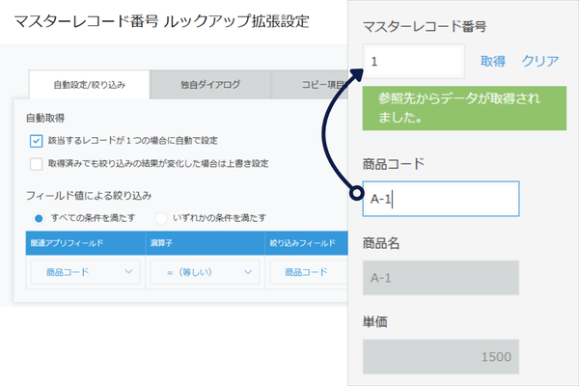
Task: Click the 絞り込みフィールド column header
Action: coord(307,243)
